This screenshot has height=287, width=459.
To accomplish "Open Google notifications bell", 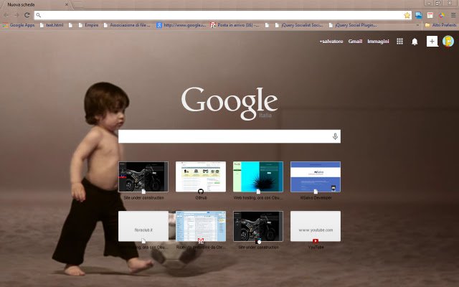I will click(415, 42).
